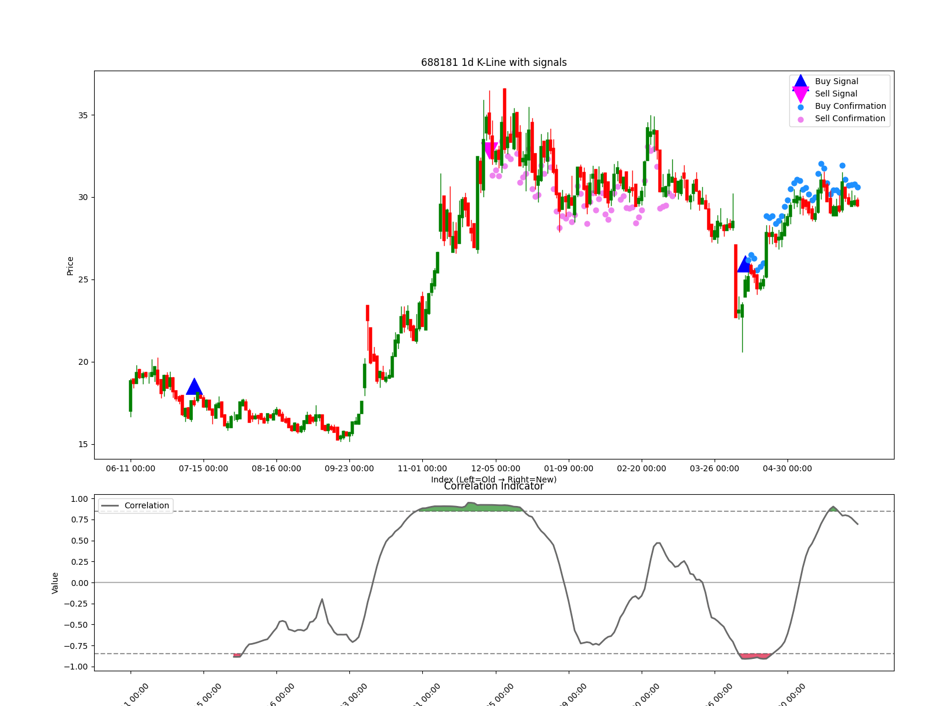Click the Sell Signal legend triangle icon
Screen dimensions: 941x706
pyautogui.click(x=800, y=94)
